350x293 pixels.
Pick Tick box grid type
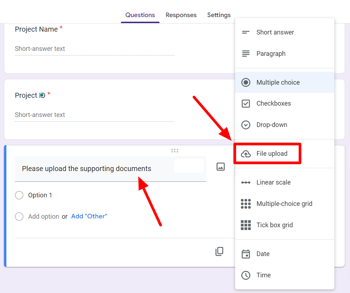click(285, 225)
